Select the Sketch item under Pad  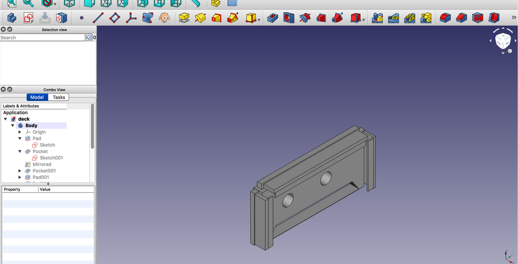(47, 145)
